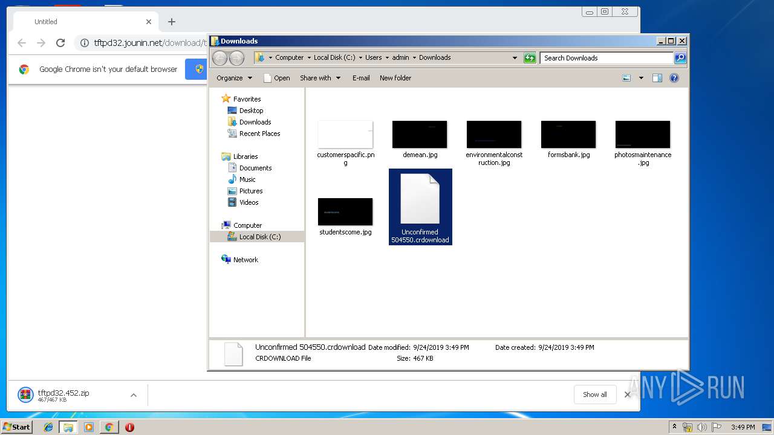Select Unconfirmed 504550.crdownload file
774x435 pixels.
pos(420,207)
